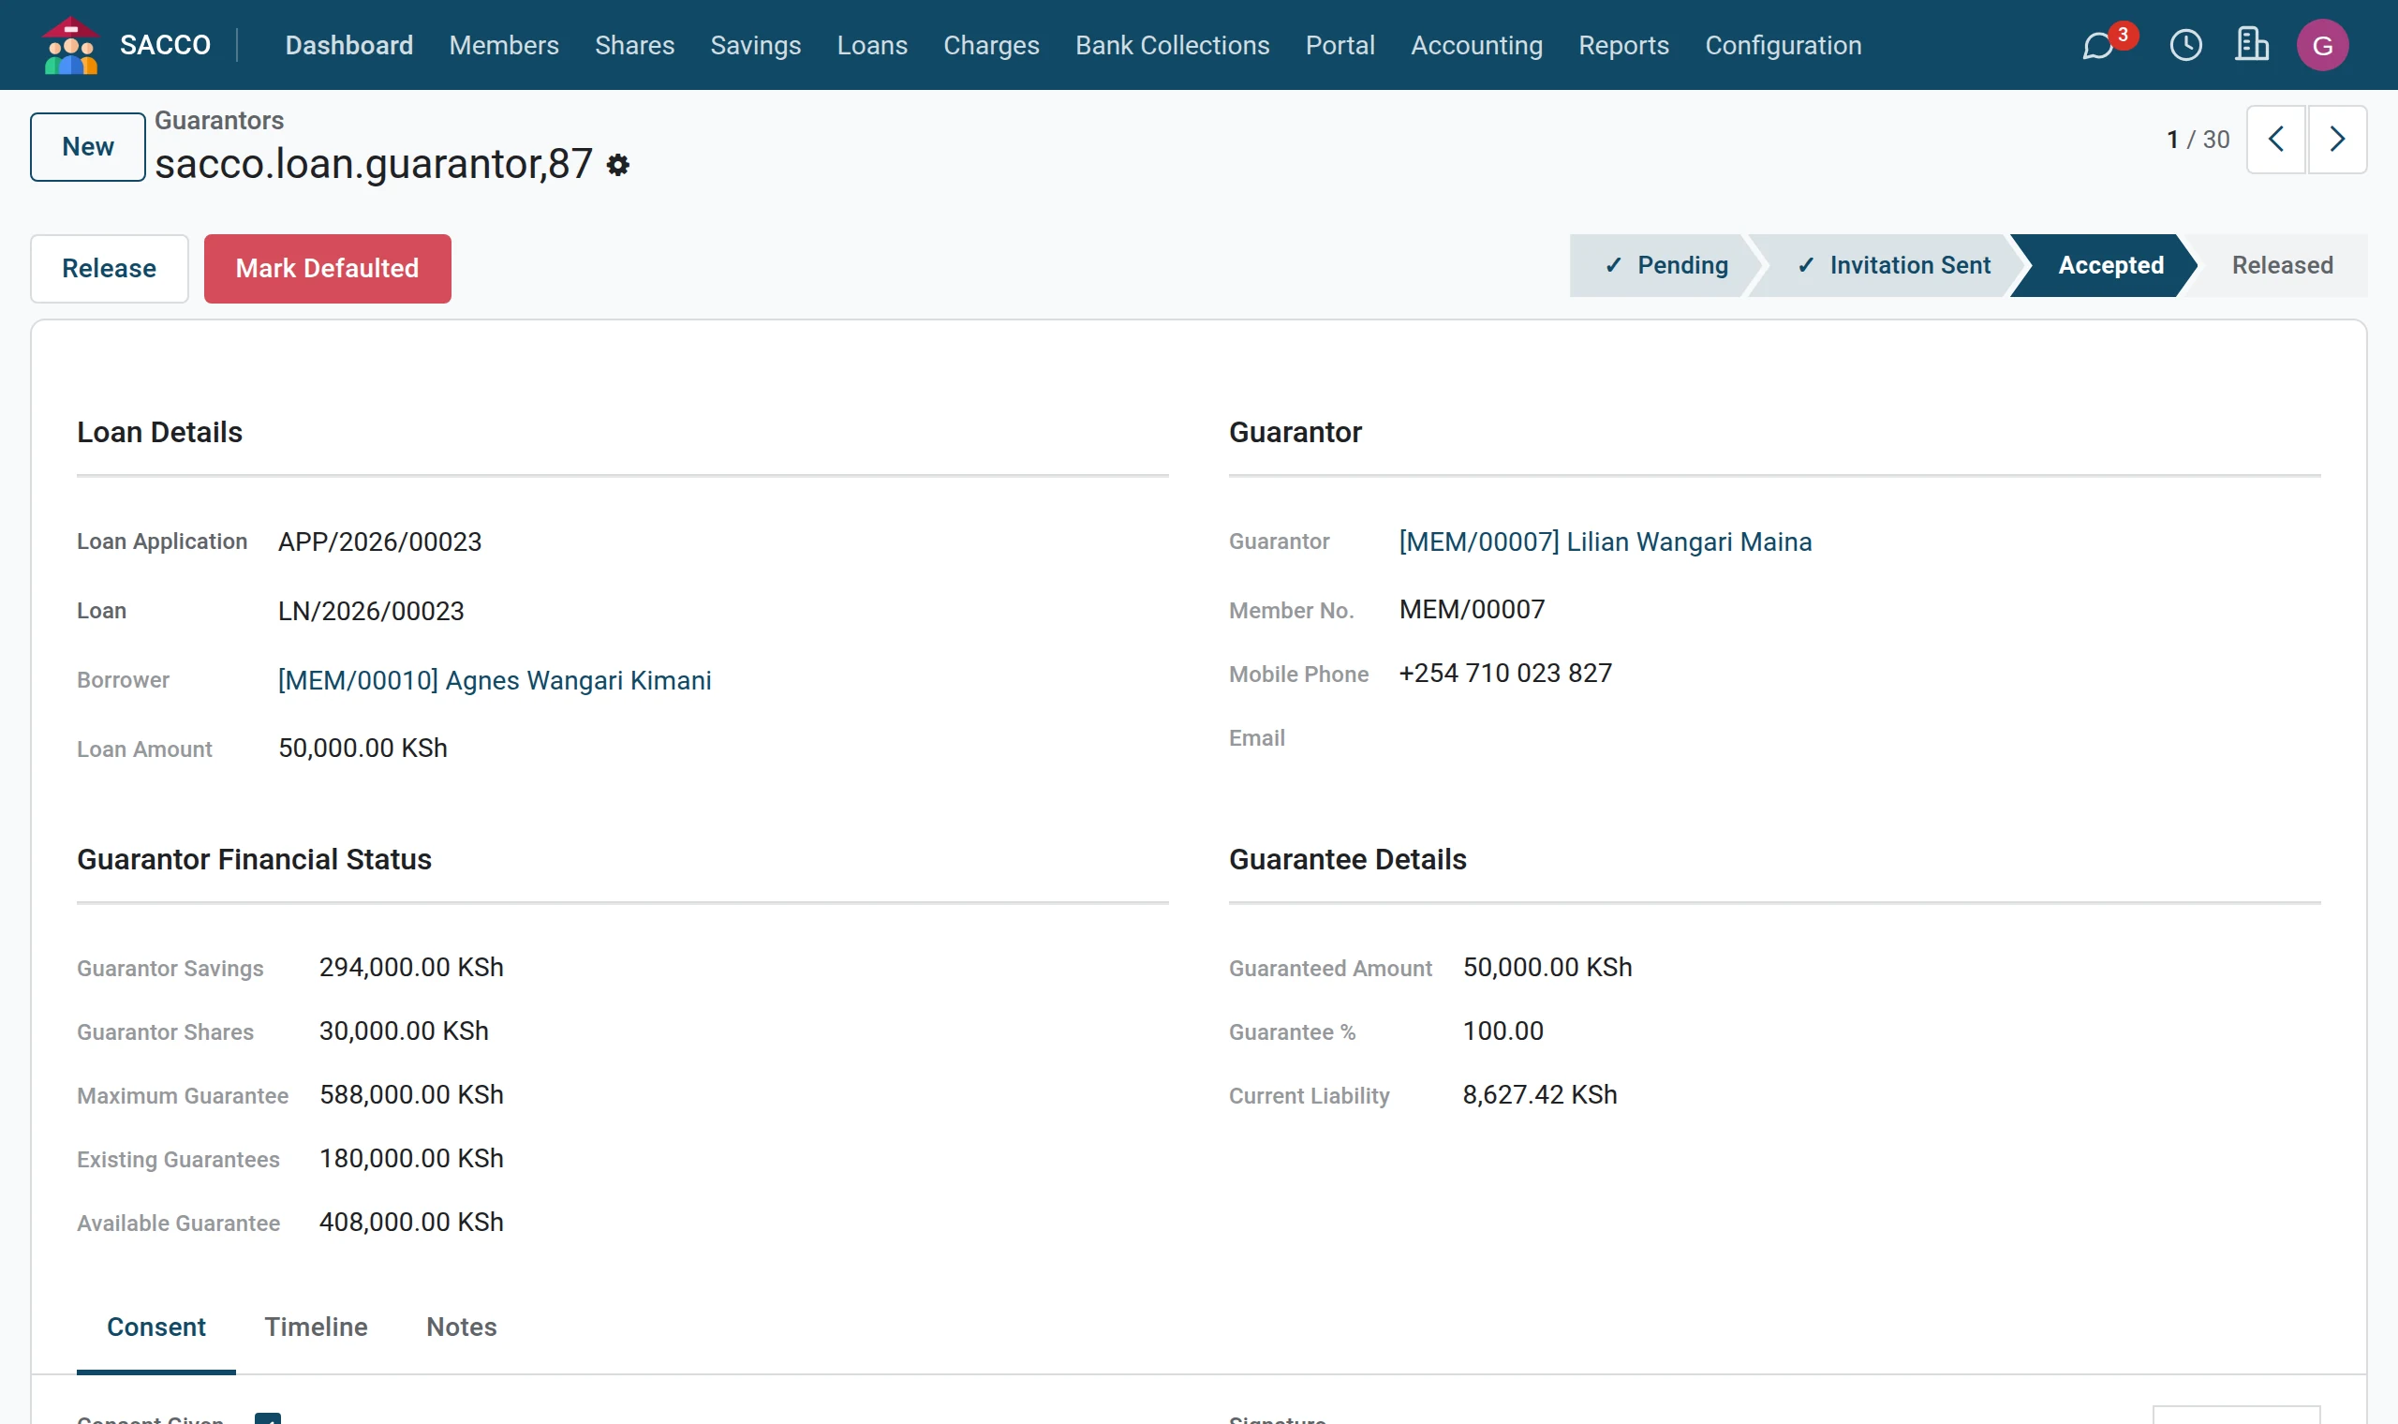Open borrower Agnes Wangari Kimani link
Image resolution: width=2398 pixels, height=1424 pixels.
tap(495, 680)
